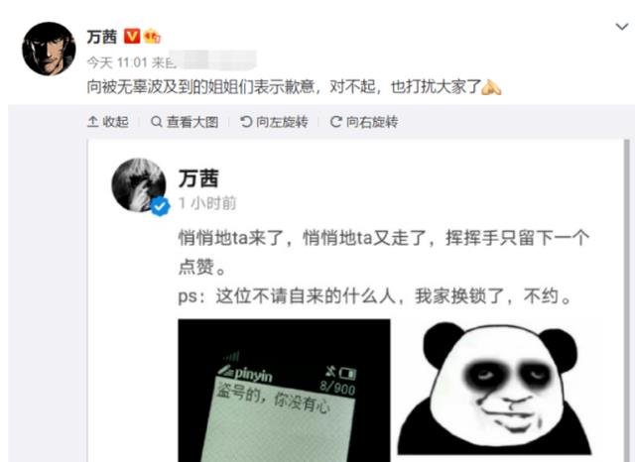Click the clockwise rotate arrow icon
635x462 pixels.
[x=335, y=121]
